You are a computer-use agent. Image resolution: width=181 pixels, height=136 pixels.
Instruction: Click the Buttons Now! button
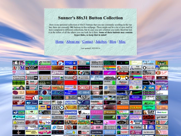click(x=123, y=83)
